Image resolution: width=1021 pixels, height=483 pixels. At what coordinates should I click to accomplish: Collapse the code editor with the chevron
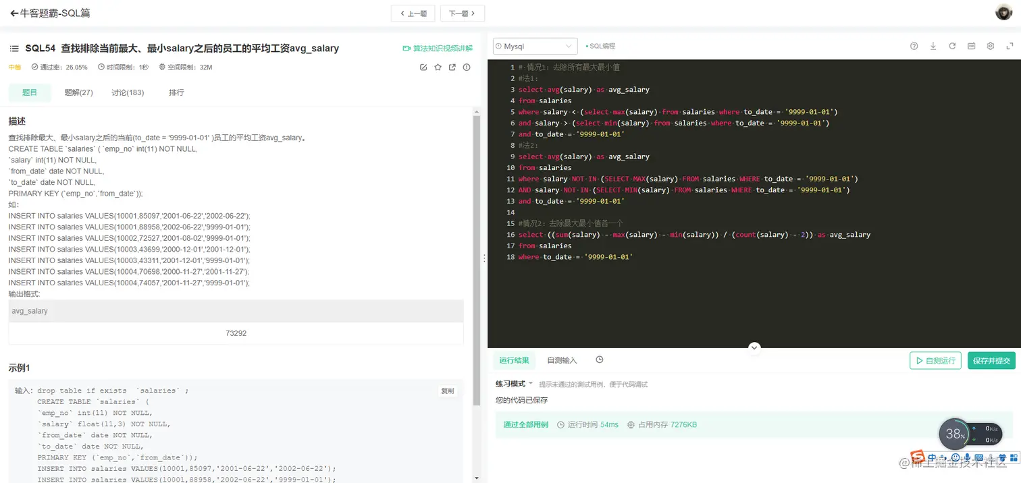754,346
